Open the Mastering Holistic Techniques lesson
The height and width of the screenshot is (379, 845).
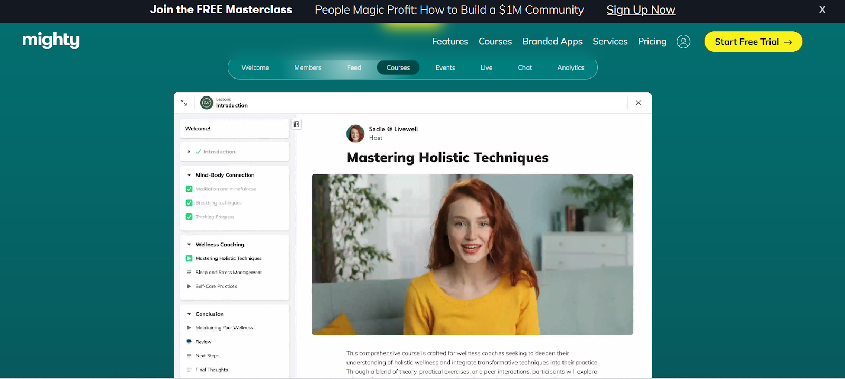[x=229, y=258]
